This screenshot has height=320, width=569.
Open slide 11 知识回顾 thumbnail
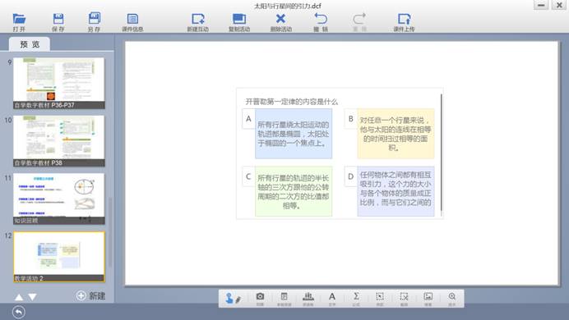(x=58, y=199)
